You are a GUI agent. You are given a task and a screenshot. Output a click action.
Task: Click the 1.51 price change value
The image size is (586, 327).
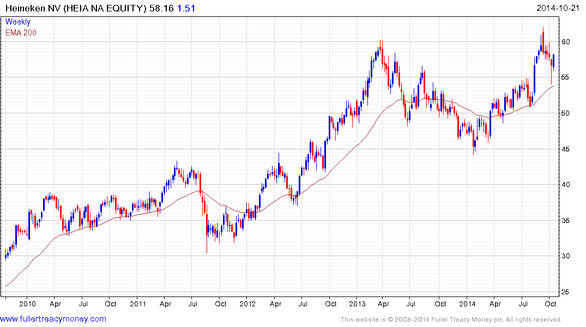pyautogui.click(x=186, y=8)
